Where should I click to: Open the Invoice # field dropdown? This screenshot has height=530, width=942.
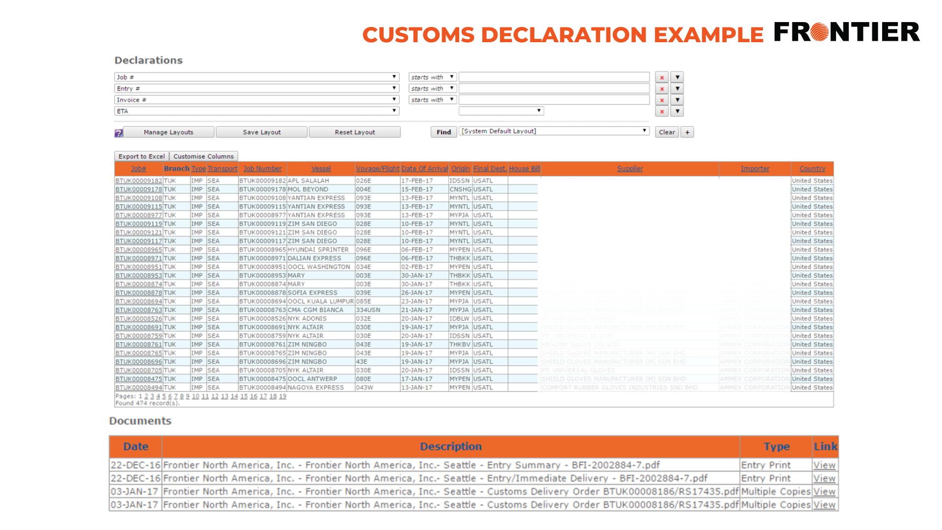coord(257,100)
